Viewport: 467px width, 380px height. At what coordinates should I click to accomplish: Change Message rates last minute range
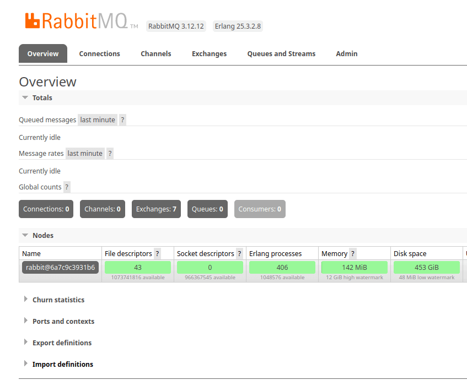pos(85,154)
